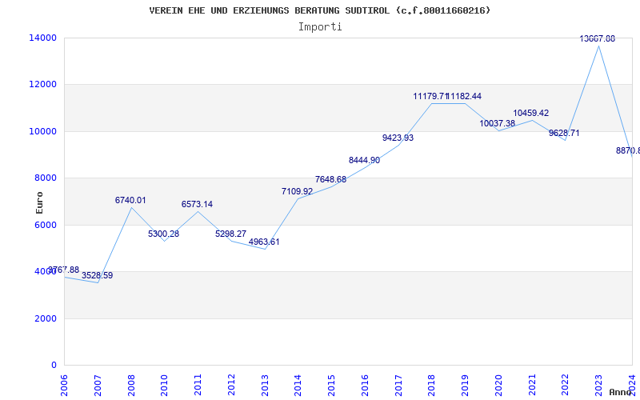This screenshot has width=640, height=400.
Task: Click the Euro y-axis label
Action: [39, 202]
